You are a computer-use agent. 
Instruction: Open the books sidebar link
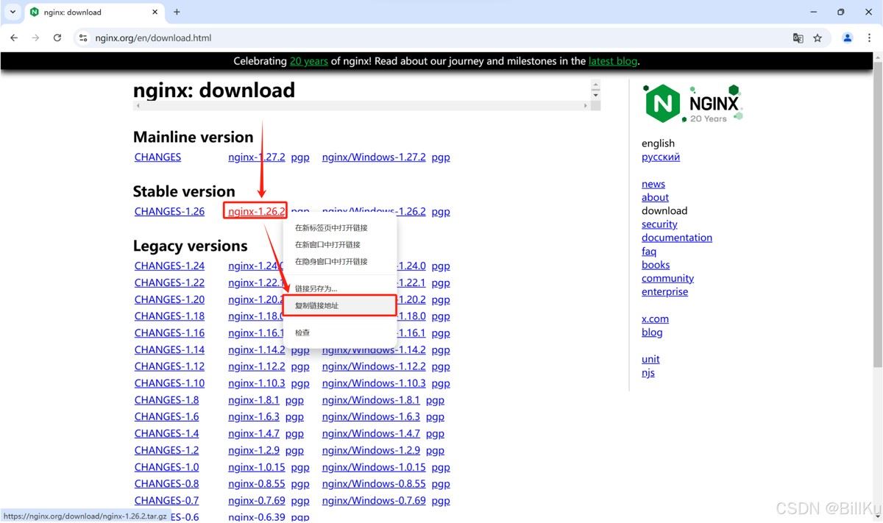pos(656,265)
